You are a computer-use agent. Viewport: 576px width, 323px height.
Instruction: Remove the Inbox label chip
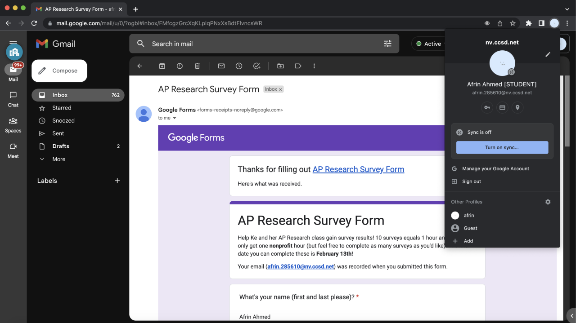280,89
